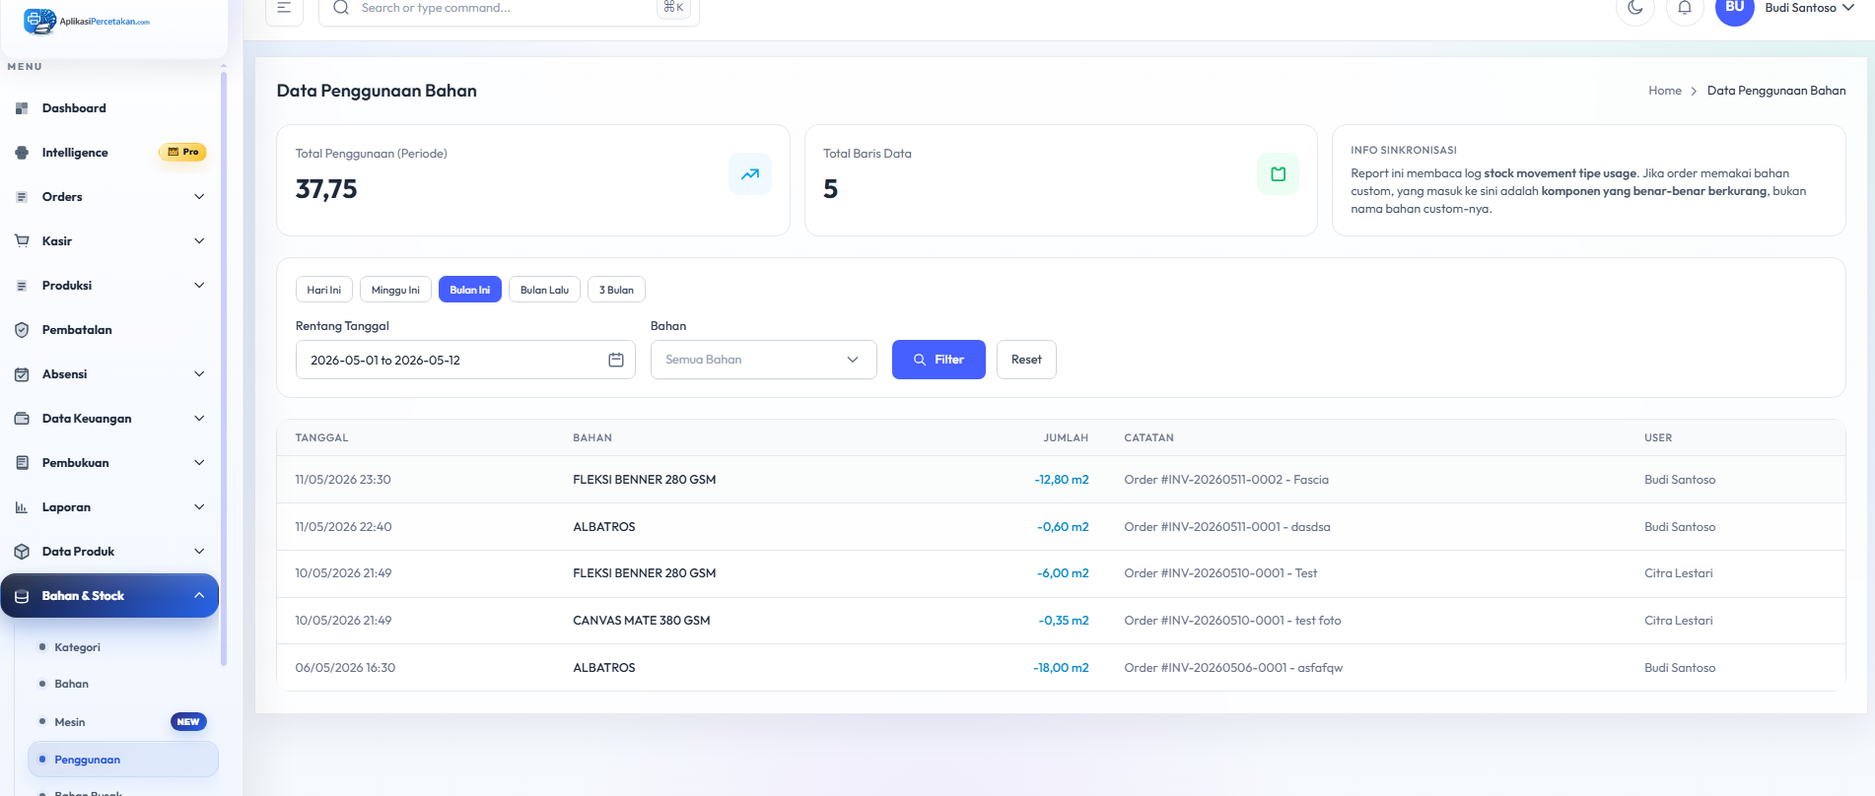Click the Bahan & Stock database icon
Image resolution: width=1875 pixels, height=796 pixels.
(22, 596)
